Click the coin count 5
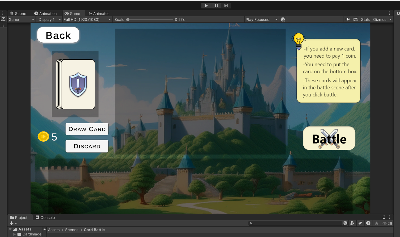 coord(54,137)
